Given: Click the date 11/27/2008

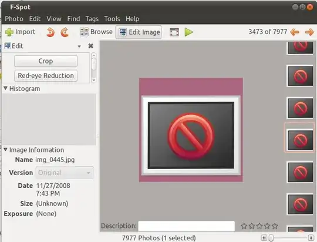Looking at the screenshot, I should [x=53, y=186].
